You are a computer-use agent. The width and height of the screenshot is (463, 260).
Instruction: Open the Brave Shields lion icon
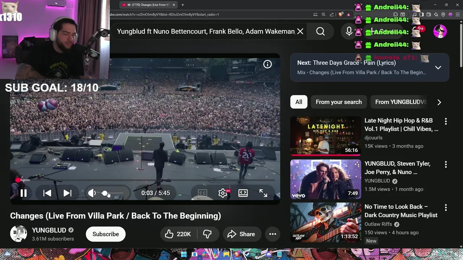pyautogui.click(x=340, y=14)
